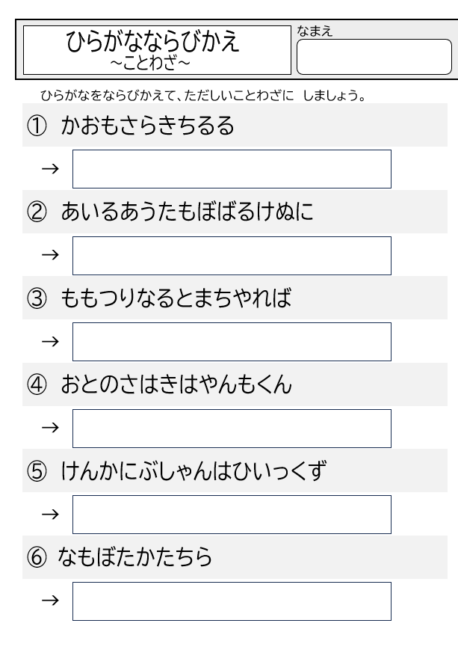Click the answer box for question ①
The width and height of the screenshot is (458, 647).
point(232,169)
